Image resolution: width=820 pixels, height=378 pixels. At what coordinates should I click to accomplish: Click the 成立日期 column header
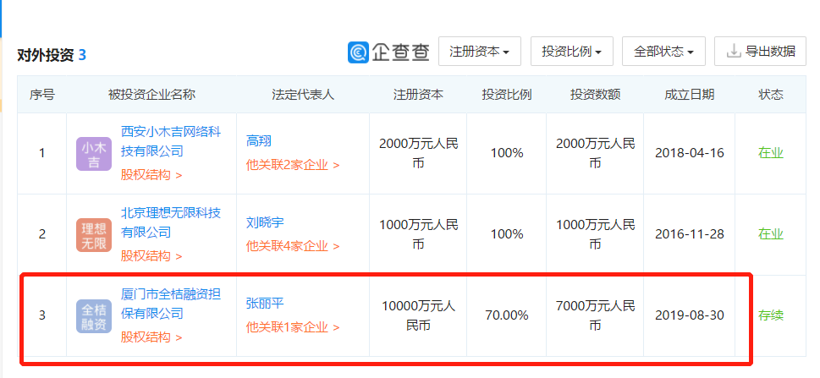[x=690, y=95]
